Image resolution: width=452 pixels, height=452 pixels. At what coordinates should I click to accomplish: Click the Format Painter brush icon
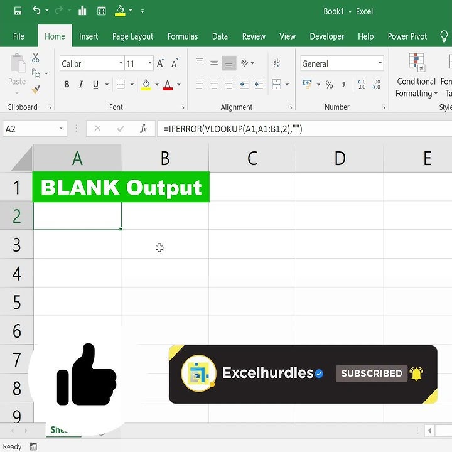tap(36, 90)
